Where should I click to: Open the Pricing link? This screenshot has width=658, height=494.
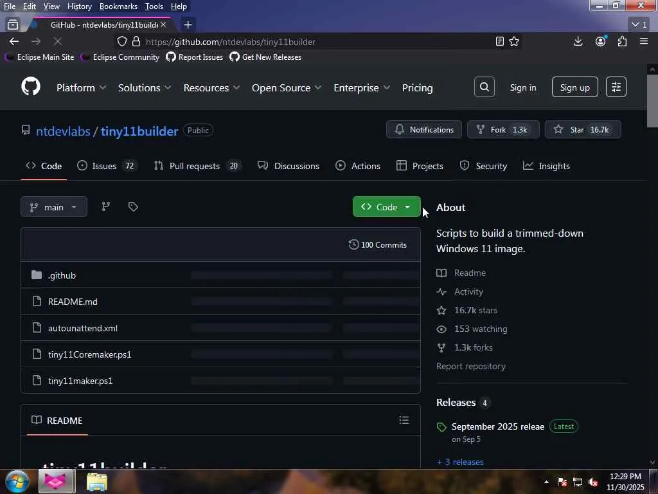pyautogui.click(x=417, y=87)
